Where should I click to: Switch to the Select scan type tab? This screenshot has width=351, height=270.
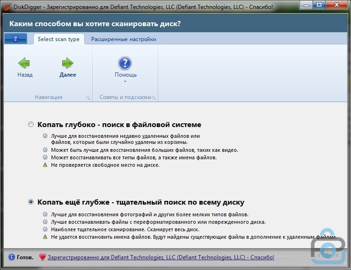58,39
